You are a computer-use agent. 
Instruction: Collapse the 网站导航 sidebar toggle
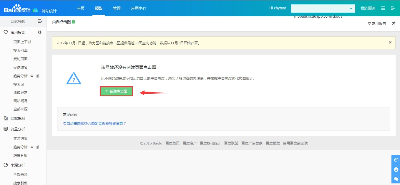click(40, 21)
